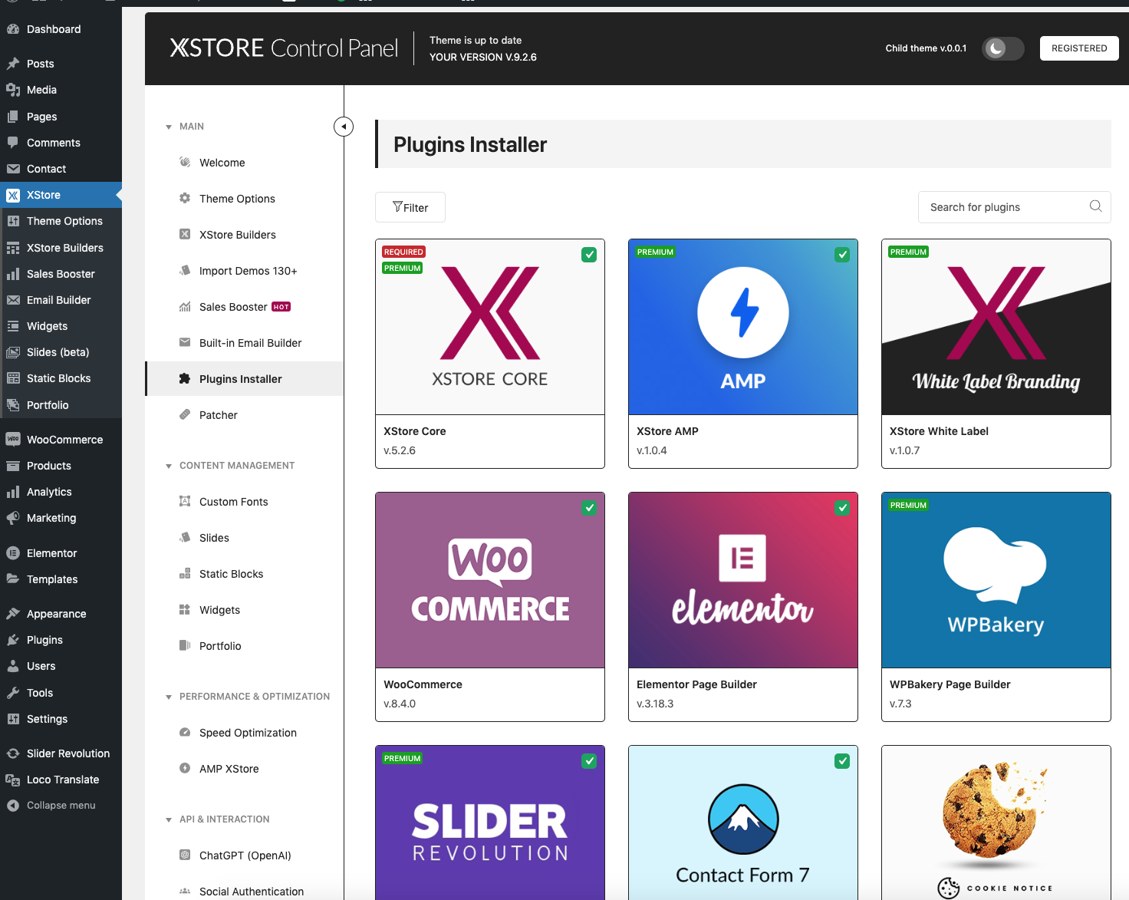Click the Plugins plug icon in sidebar
Viewport: 1129px width, 900px height.
13,640
